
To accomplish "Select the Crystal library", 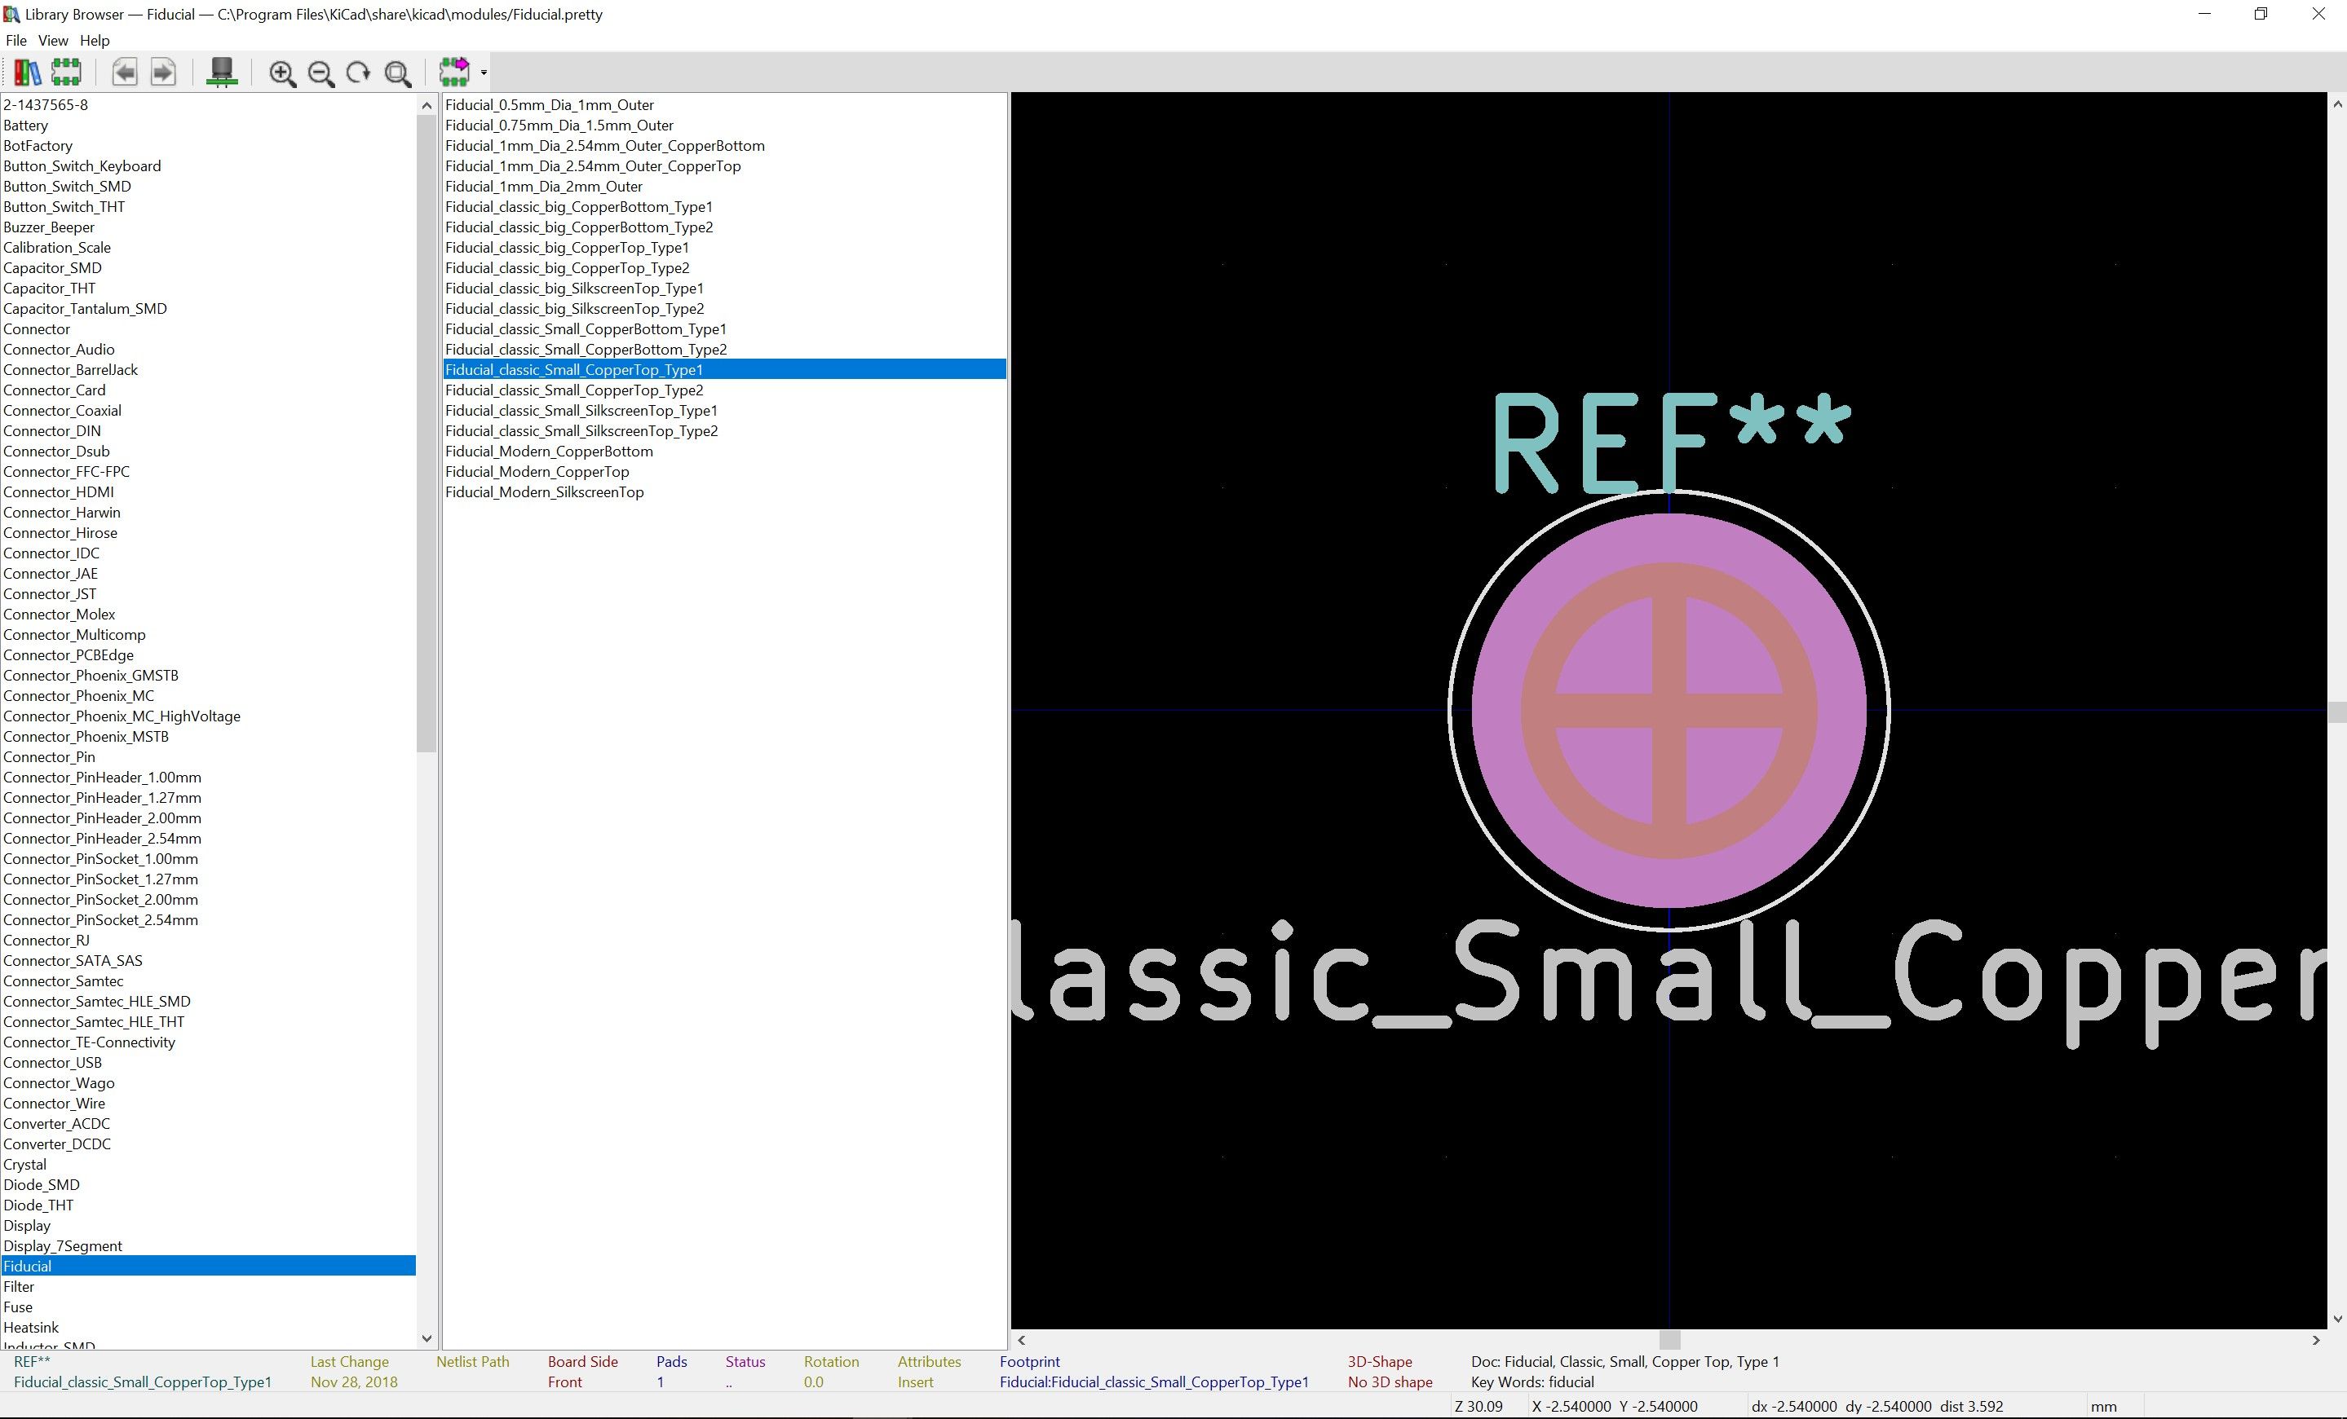I will 24,1164.
